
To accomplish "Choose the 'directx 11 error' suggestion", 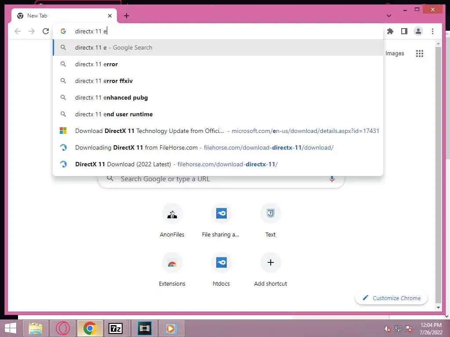I will point(218,64).
